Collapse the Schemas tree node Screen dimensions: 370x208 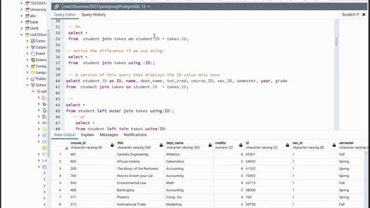[27, 85]
